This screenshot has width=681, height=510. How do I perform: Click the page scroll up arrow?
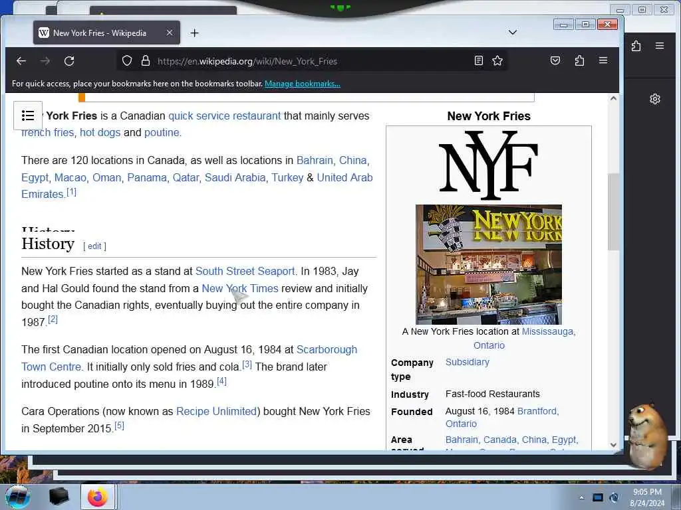pos(613,98)
